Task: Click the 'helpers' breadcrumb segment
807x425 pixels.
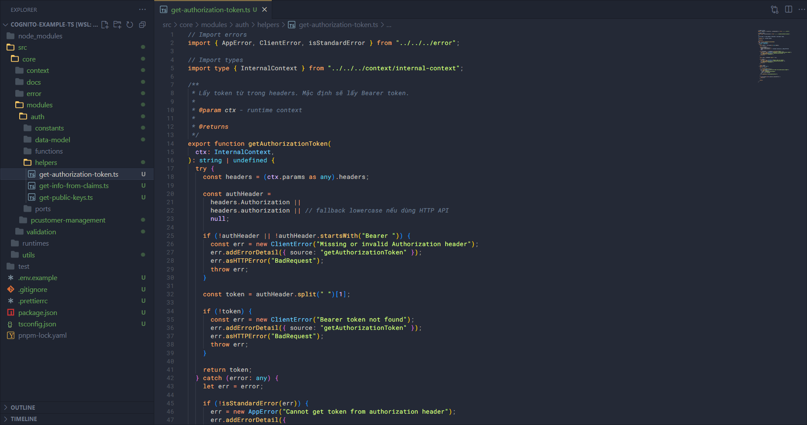Action: point(268,25)
